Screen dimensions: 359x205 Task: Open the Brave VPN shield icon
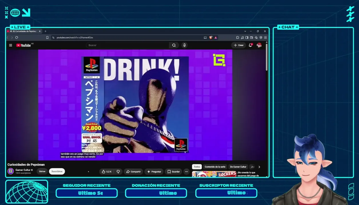point(261,38)
